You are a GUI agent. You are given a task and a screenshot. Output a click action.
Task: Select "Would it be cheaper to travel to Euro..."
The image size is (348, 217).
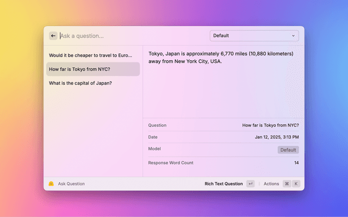tap(90, 55)
